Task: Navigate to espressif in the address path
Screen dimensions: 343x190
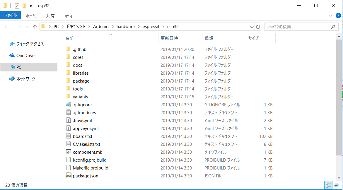Action: [151, 27]
